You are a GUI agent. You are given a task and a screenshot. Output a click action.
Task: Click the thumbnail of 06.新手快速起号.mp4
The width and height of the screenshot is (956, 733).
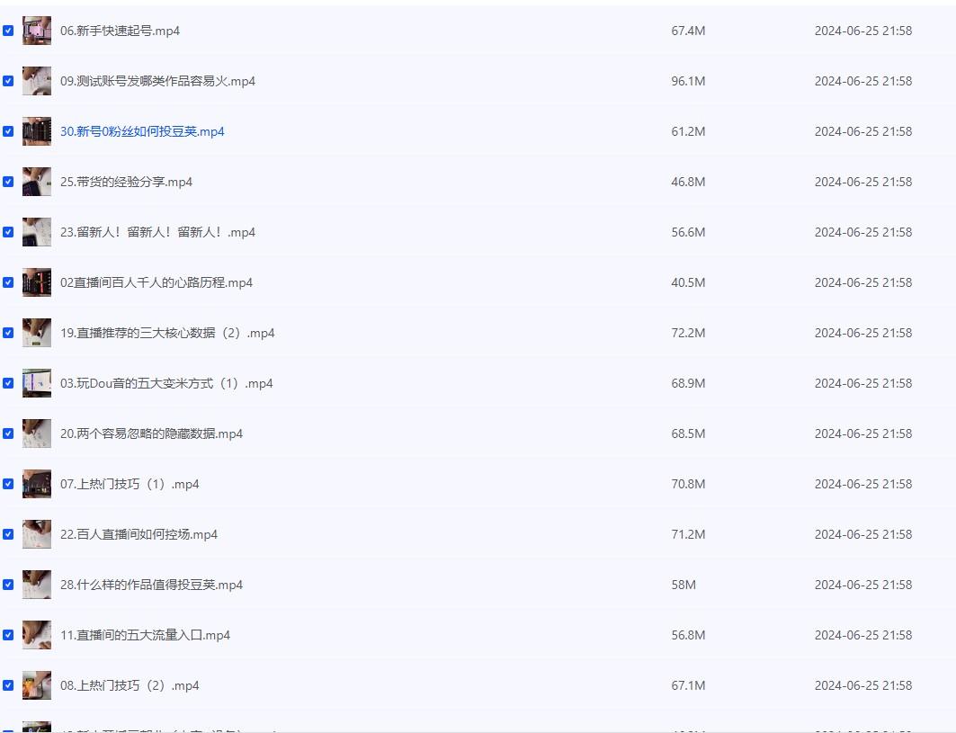coord(37,31)
